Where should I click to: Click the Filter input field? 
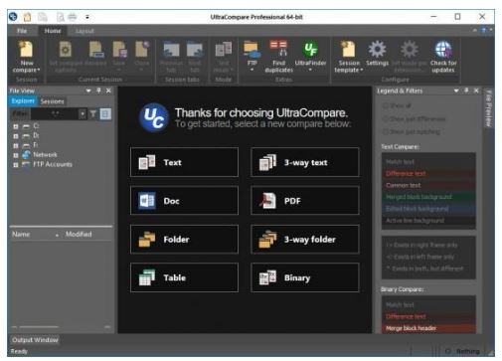click(x=55, y=114)
